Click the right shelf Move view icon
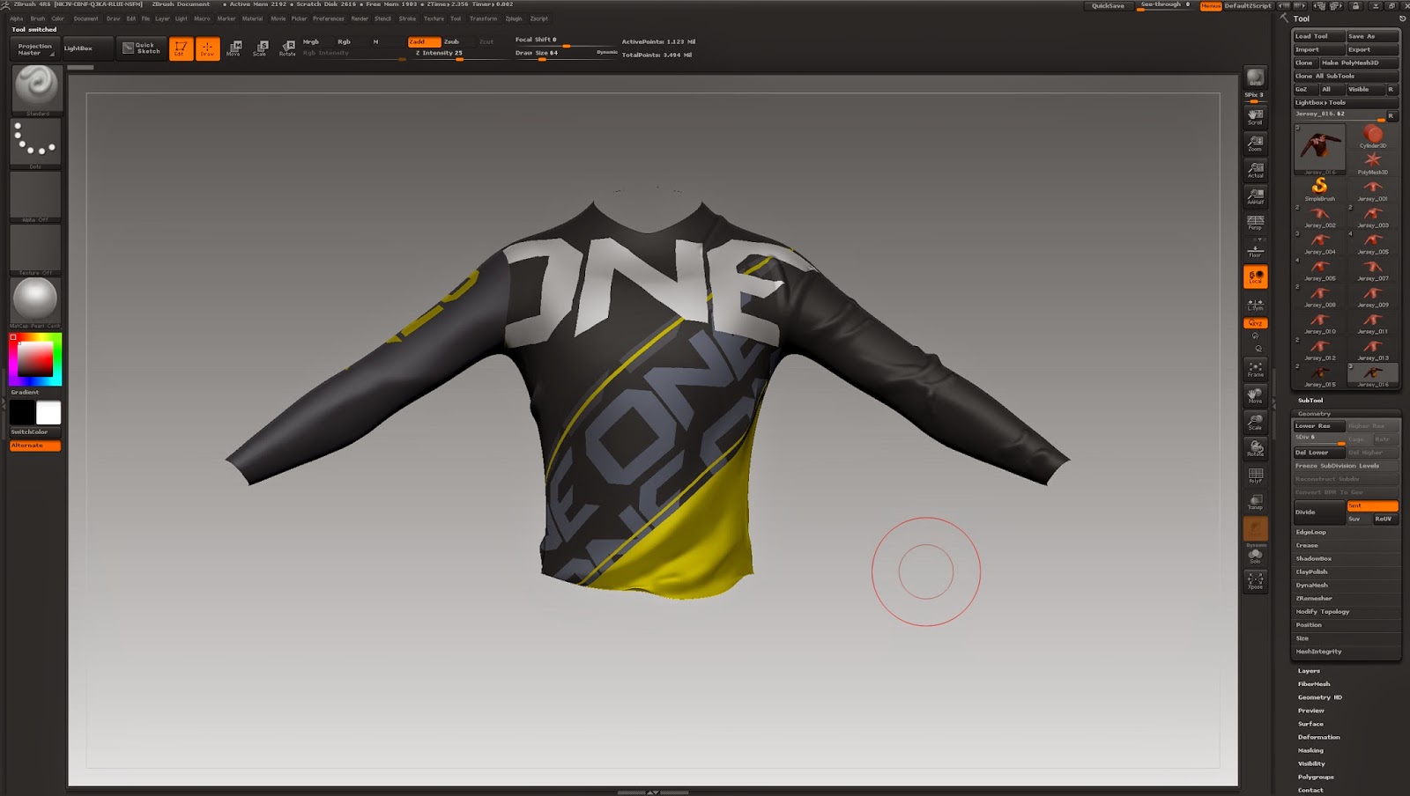 click(1255, 395)
